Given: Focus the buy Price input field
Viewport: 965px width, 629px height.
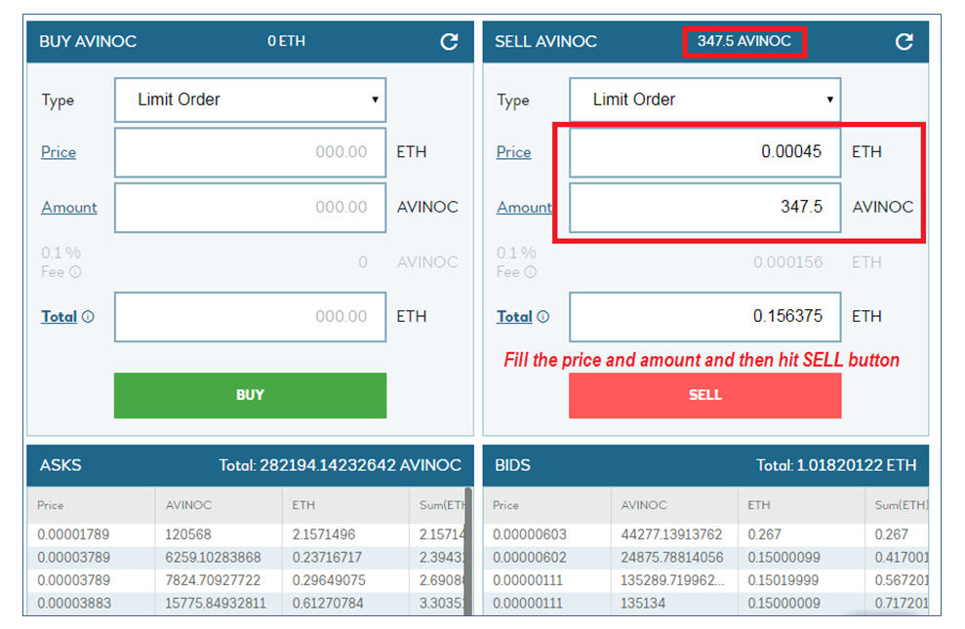Looking at the screenshot, I should [251, 152].
